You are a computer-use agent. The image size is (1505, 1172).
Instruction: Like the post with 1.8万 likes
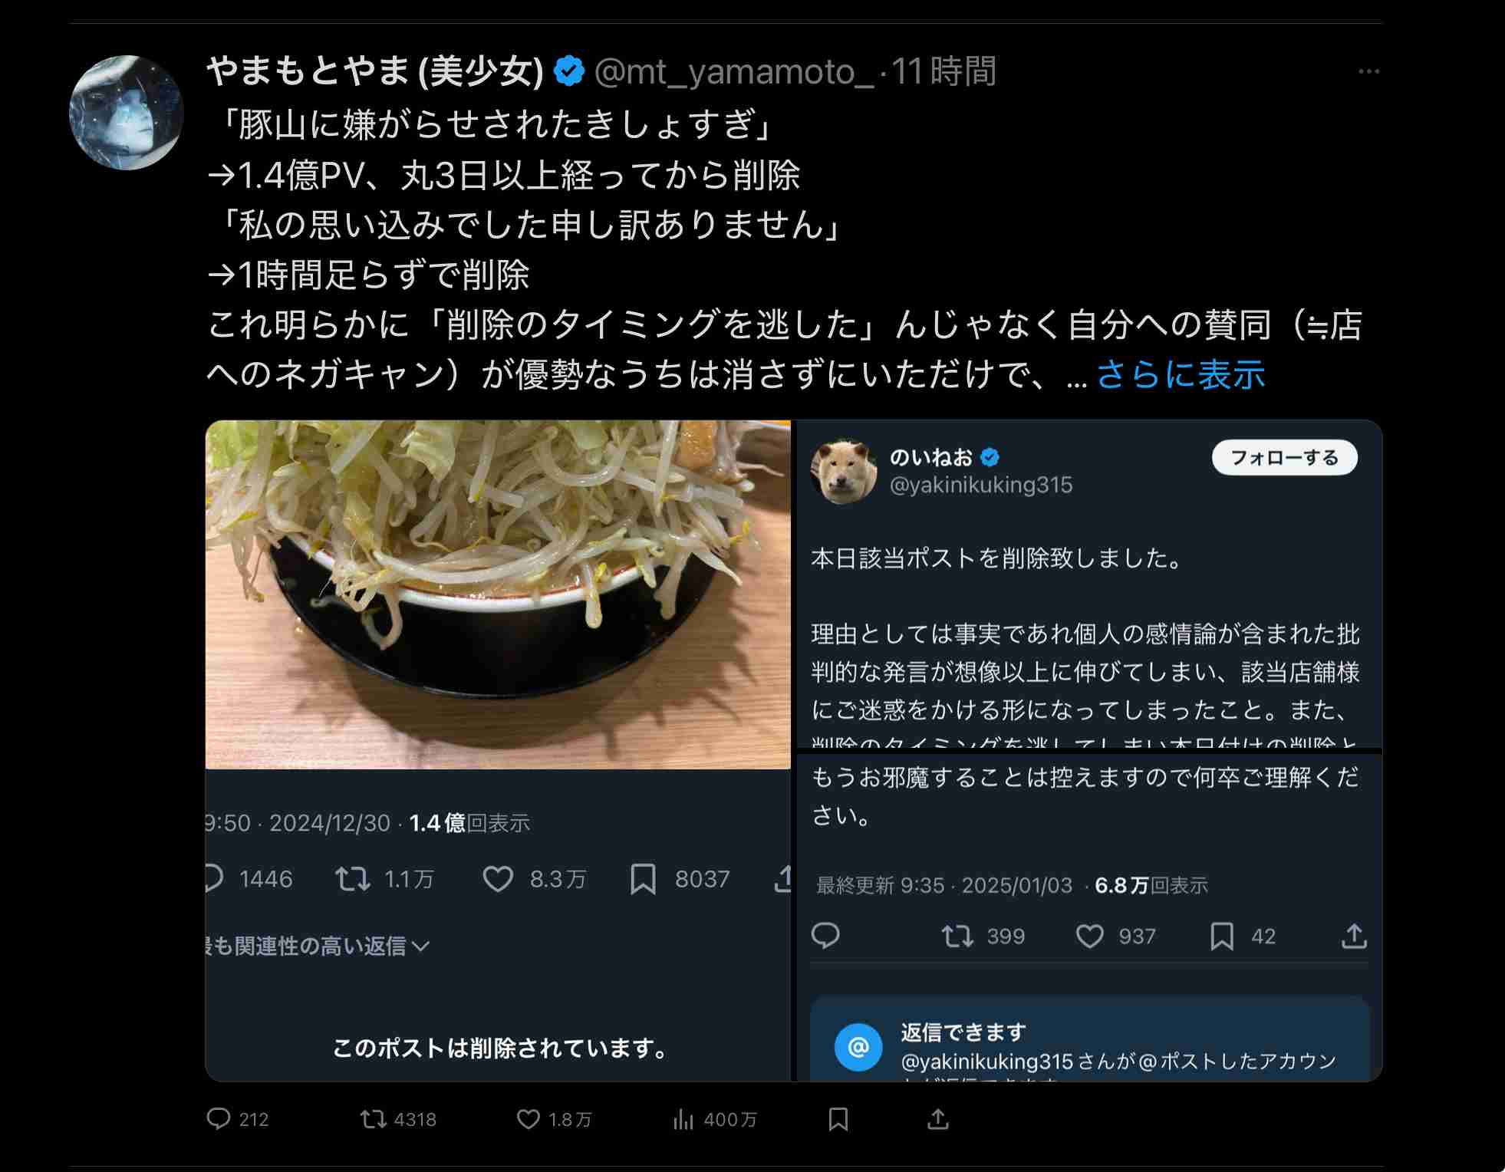(x=529, y=1119)
